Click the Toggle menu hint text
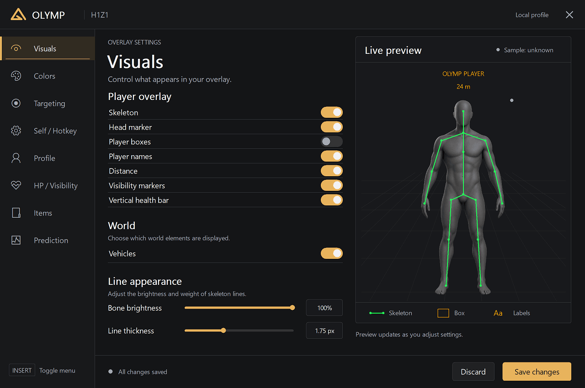585x388 pixels. [57, 371]
